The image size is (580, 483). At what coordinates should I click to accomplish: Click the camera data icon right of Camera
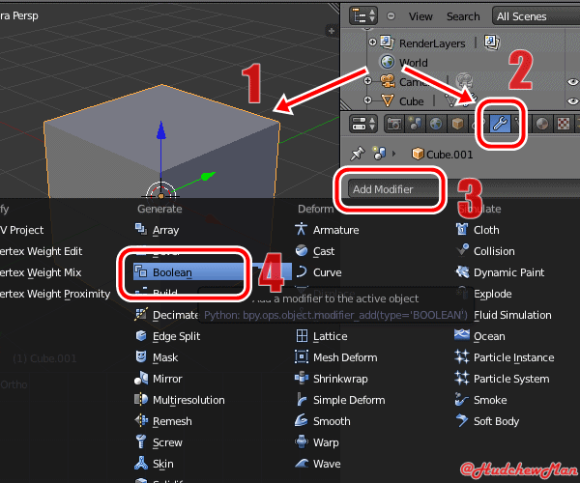464,80
